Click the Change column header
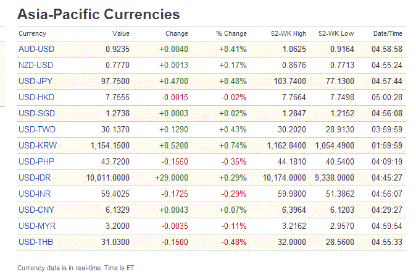This screenshot has height=274, width=416. [x=177, y=33]
